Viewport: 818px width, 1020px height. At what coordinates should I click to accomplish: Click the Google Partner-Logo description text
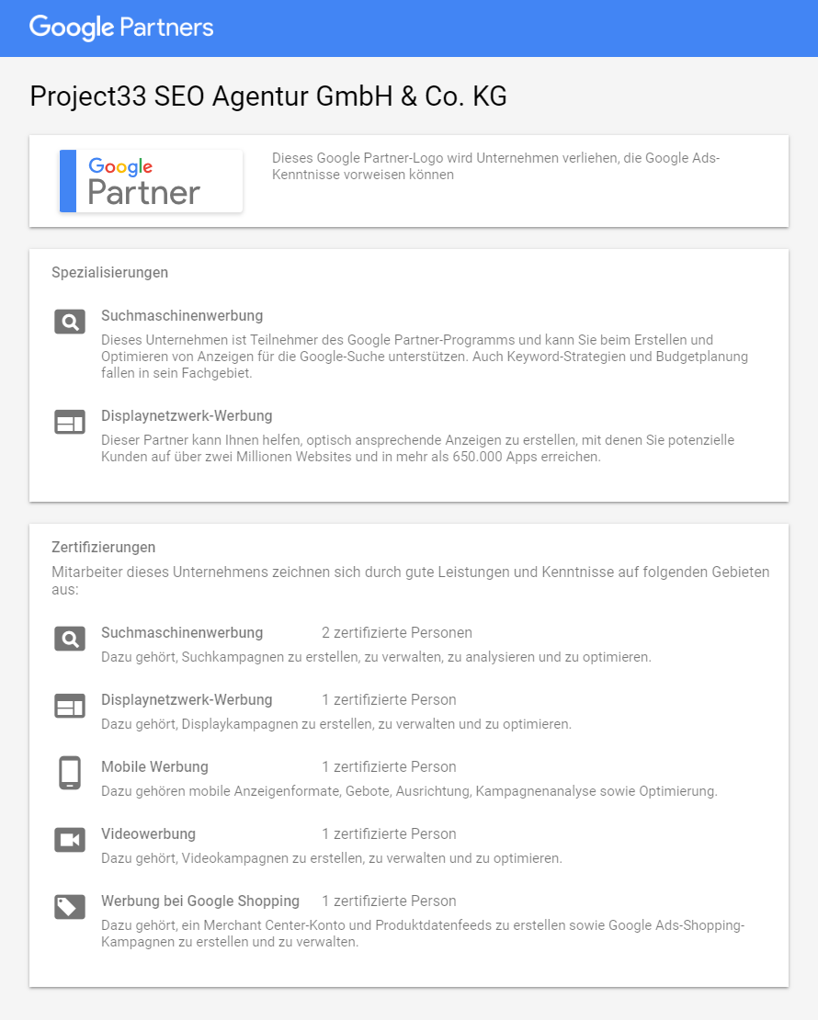(496, 166)
